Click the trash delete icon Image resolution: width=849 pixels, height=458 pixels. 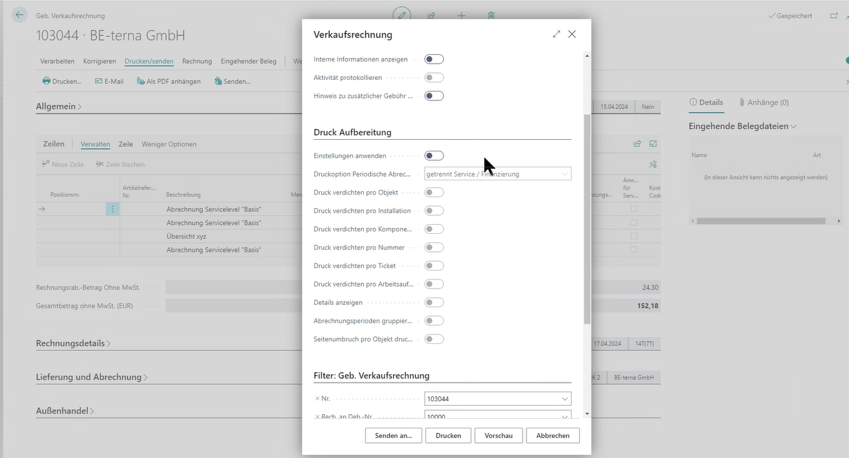(491, 15)
